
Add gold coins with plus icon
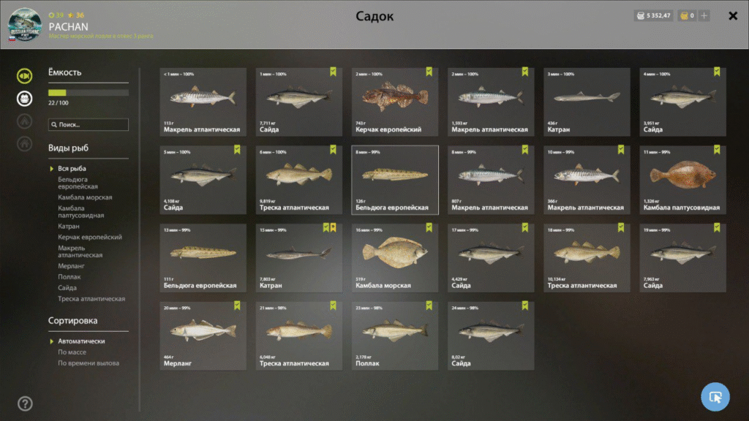[704, 16]
